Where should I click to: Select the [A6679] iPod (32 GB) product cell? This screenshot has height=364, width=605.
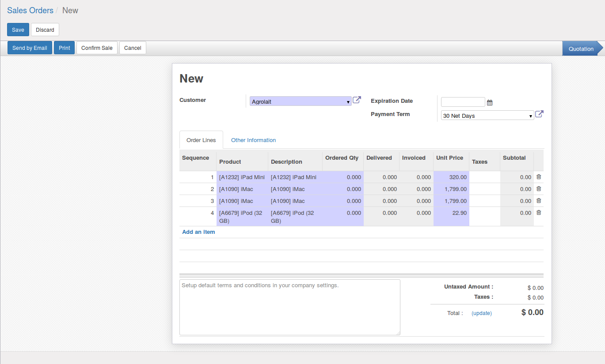pos(242,217)
